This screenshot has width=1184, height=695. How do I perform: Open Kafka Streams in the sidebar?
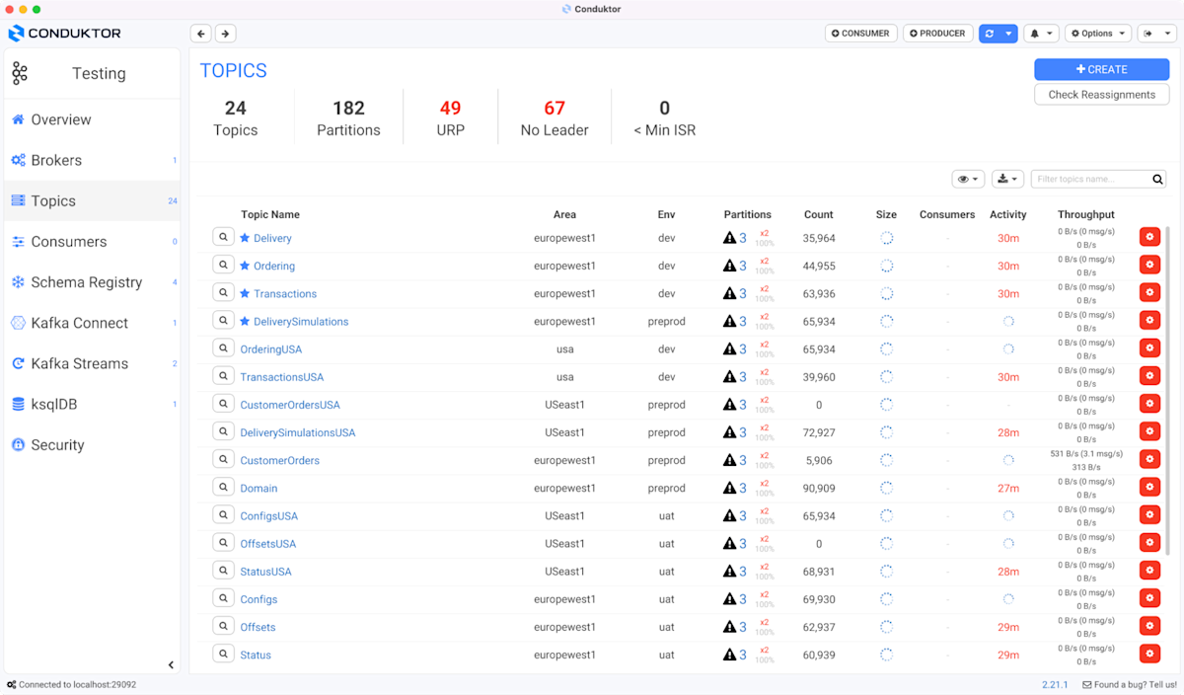[92, 363]
